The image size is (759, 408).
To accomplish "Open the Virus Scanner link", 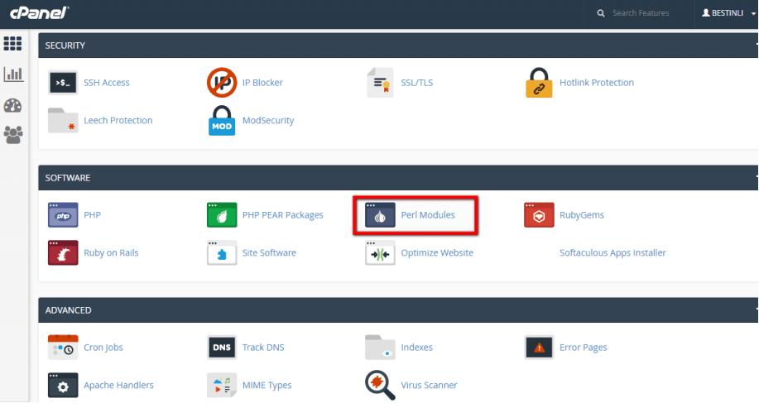I will pyautogui.click(x=429, y=386).
